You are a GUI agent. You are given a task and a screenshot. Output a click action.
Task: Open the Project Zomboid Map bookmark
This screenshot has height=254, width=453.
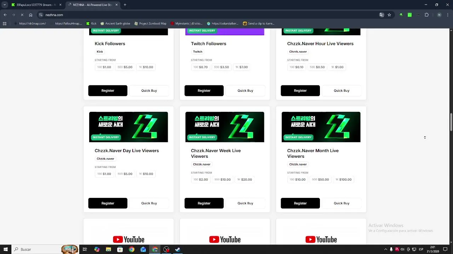pyautogui.click(x=150, y=24)
